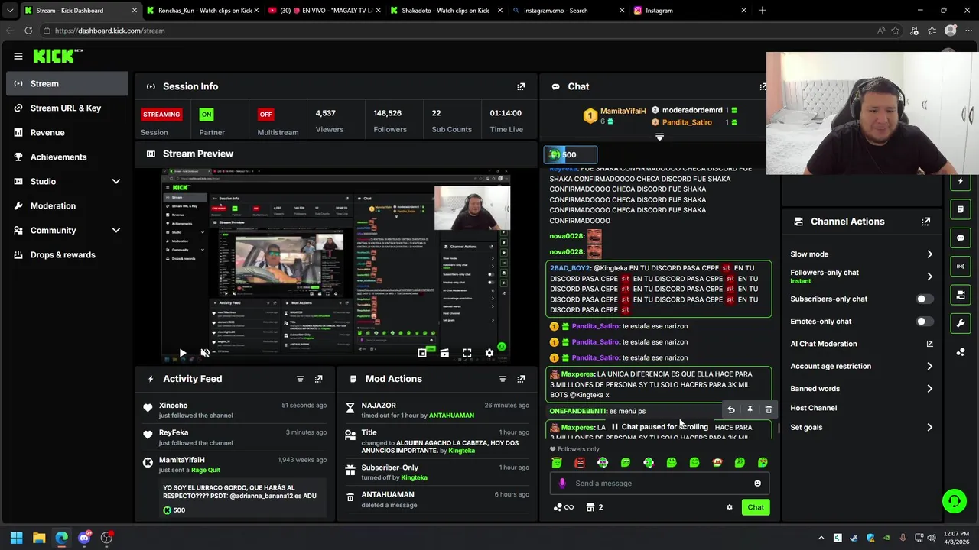The image size is (979, 550).
Task: Pop out the Channel Actions panel
Action: tap(925, 222)
